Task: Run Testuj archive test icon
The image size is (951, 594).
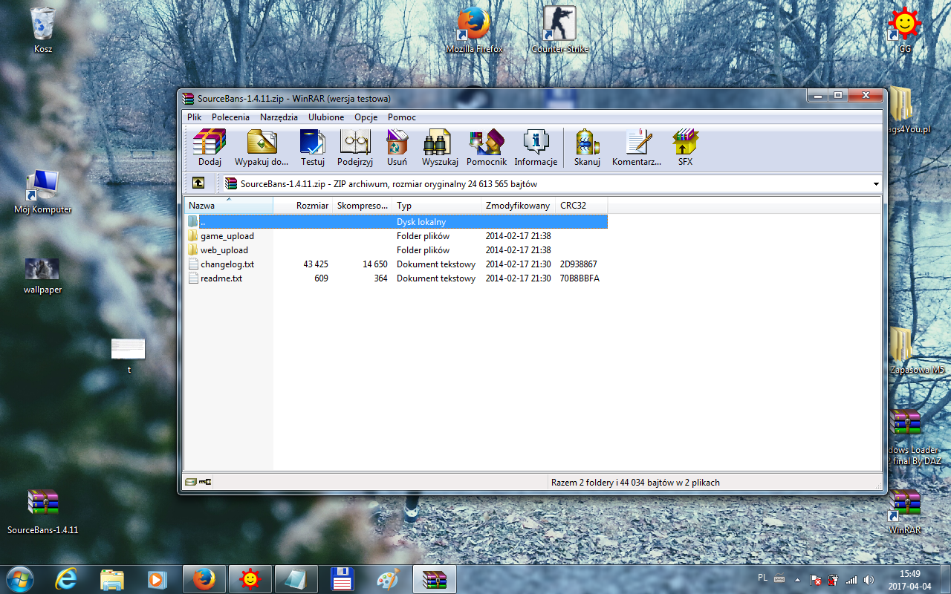Action: [x=312, y=147]
